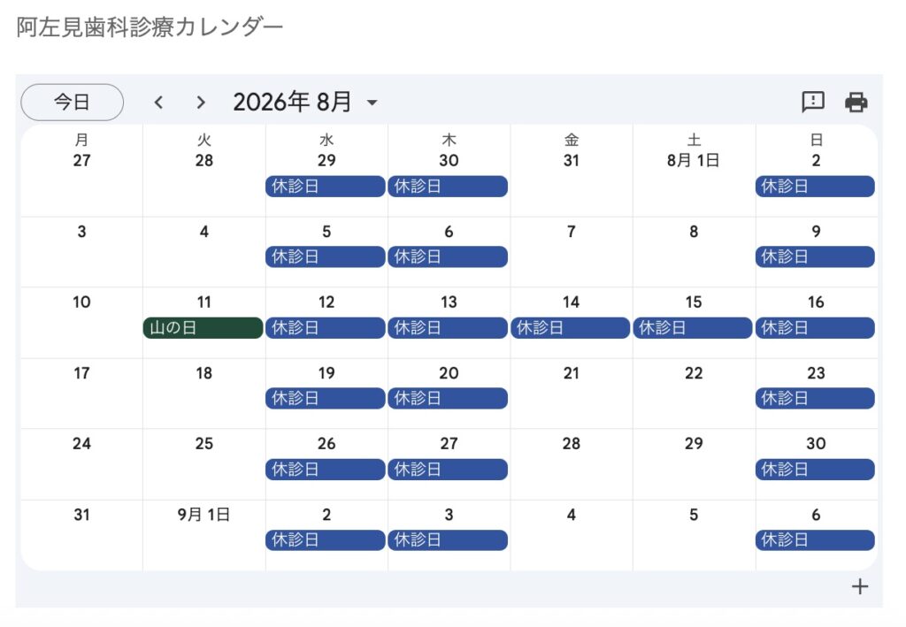Open 休診日 event on August 15
906x627 pixels.
(693, 328)
